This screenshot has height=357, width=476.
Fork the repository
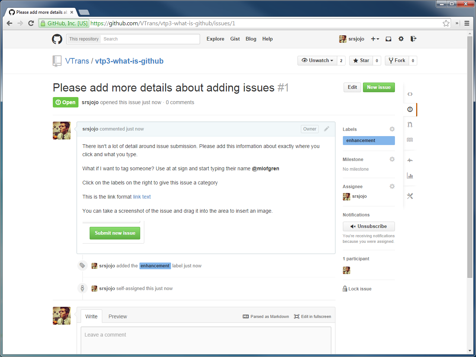[397, 61]
